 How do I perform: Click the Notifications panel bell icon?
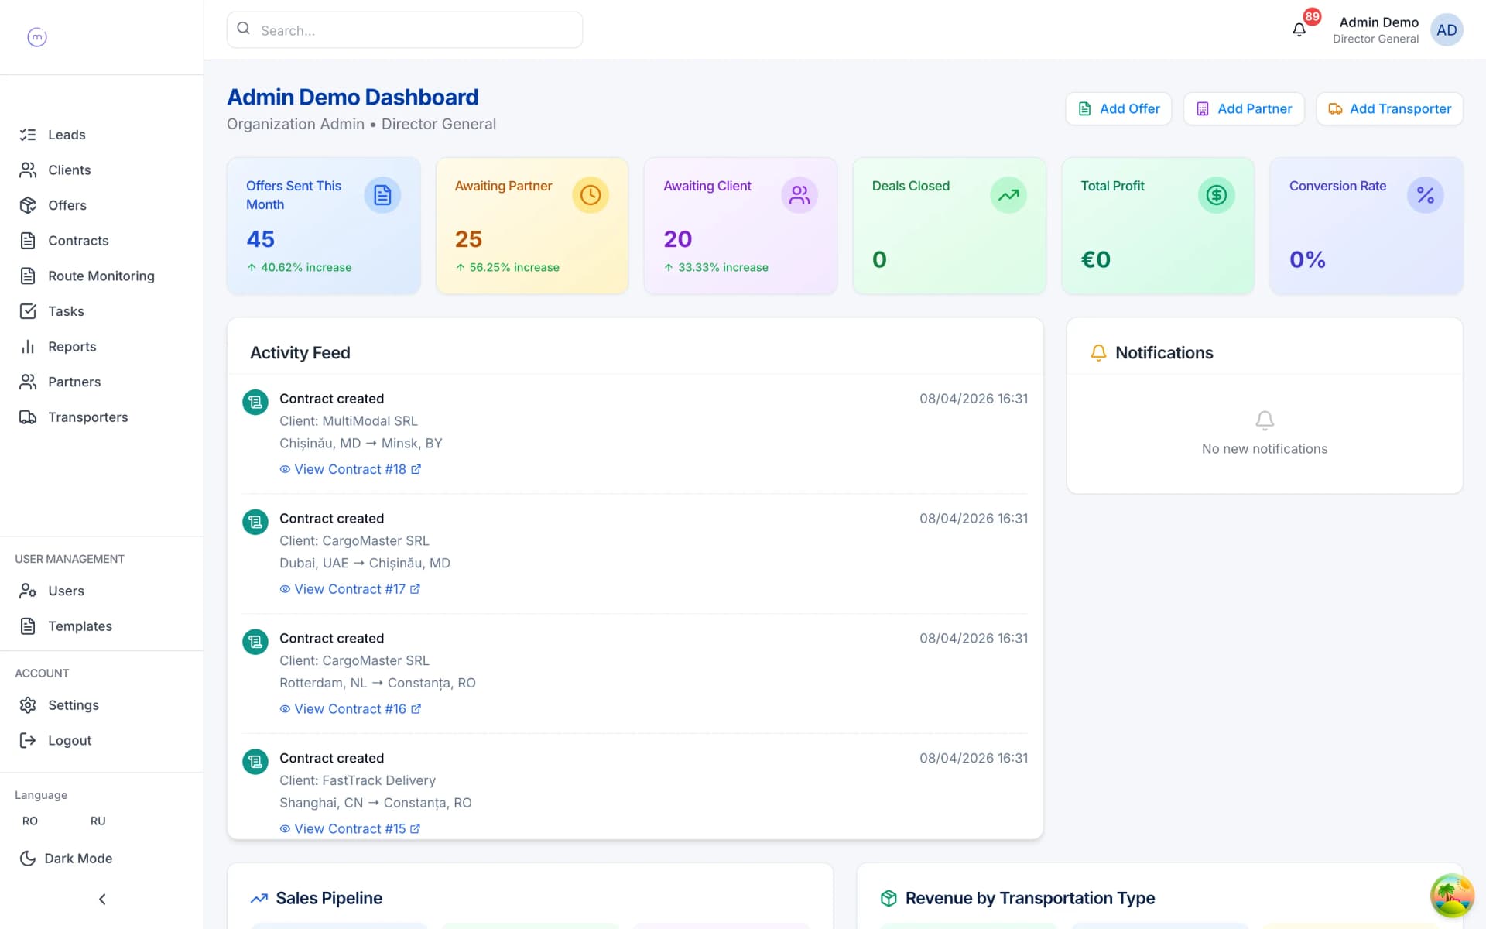pos(1098,353)
